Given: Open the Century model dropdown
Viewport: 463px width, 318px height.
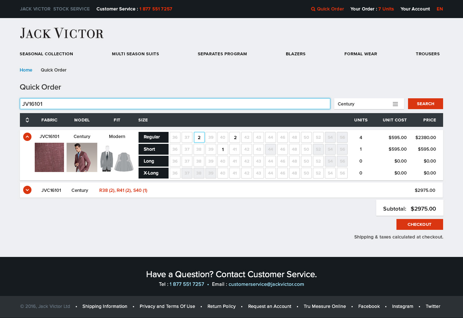Looking at the screenshot, I should 369,104.
